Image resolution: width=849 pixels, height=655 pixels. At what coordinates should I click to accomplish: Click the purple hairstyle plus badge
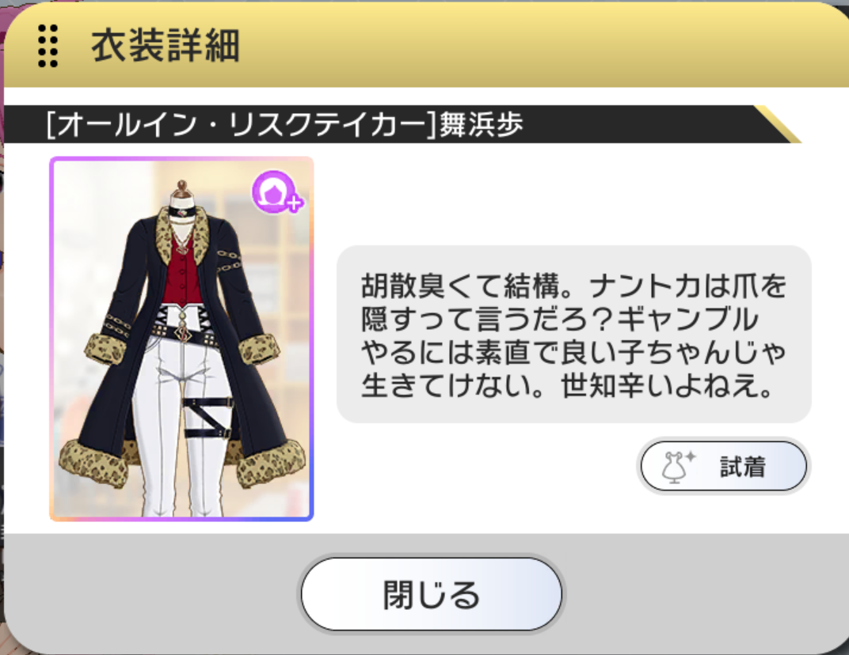277,191
